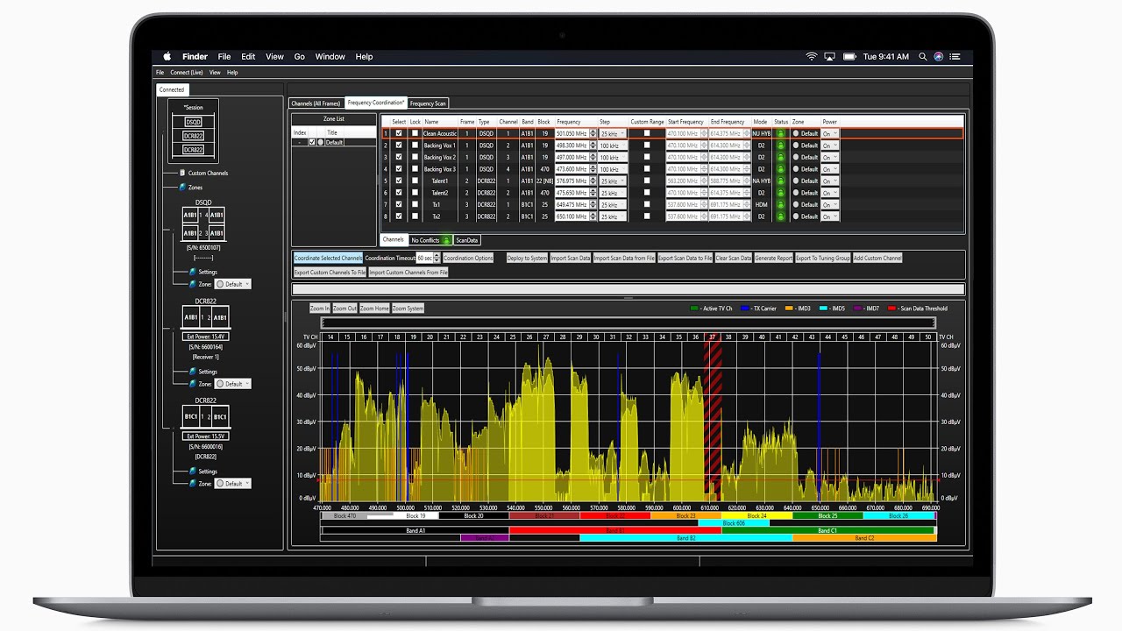
Task: Check the Lock box for Talent1
Action: pos(415,181)
